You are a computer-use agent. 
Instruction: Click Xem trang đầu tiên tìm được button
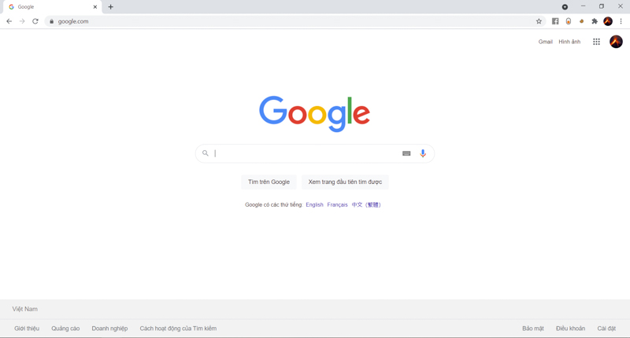(345, 182)
